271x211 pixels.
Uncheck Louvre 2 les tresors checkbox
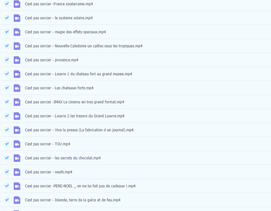click(7, 116)
